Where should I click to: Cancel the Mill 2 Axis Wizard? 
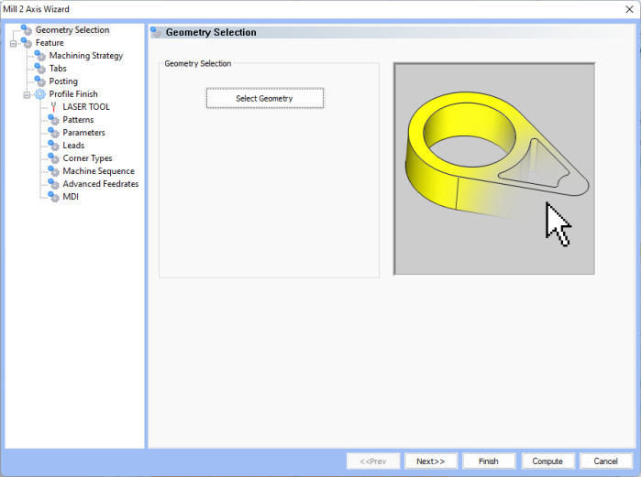[606, 461]
